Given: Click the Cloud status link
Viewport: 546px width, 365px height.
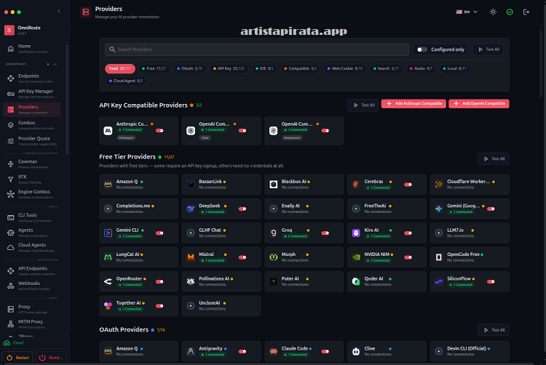Looking at the screenshot, I should pos(14,342).
